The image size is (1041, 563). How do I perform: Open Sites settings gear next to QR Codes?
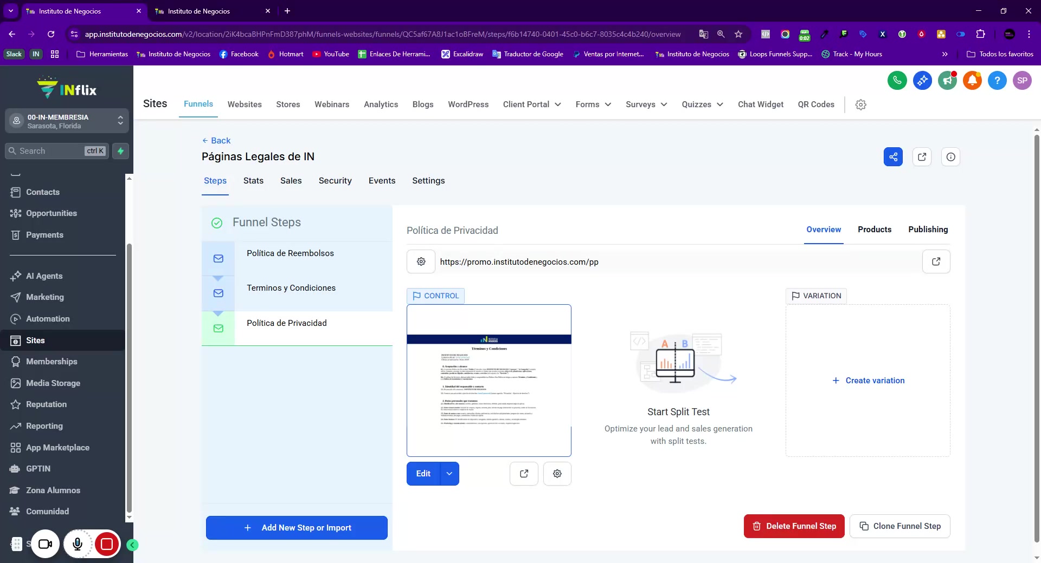(x=860, y=104)
